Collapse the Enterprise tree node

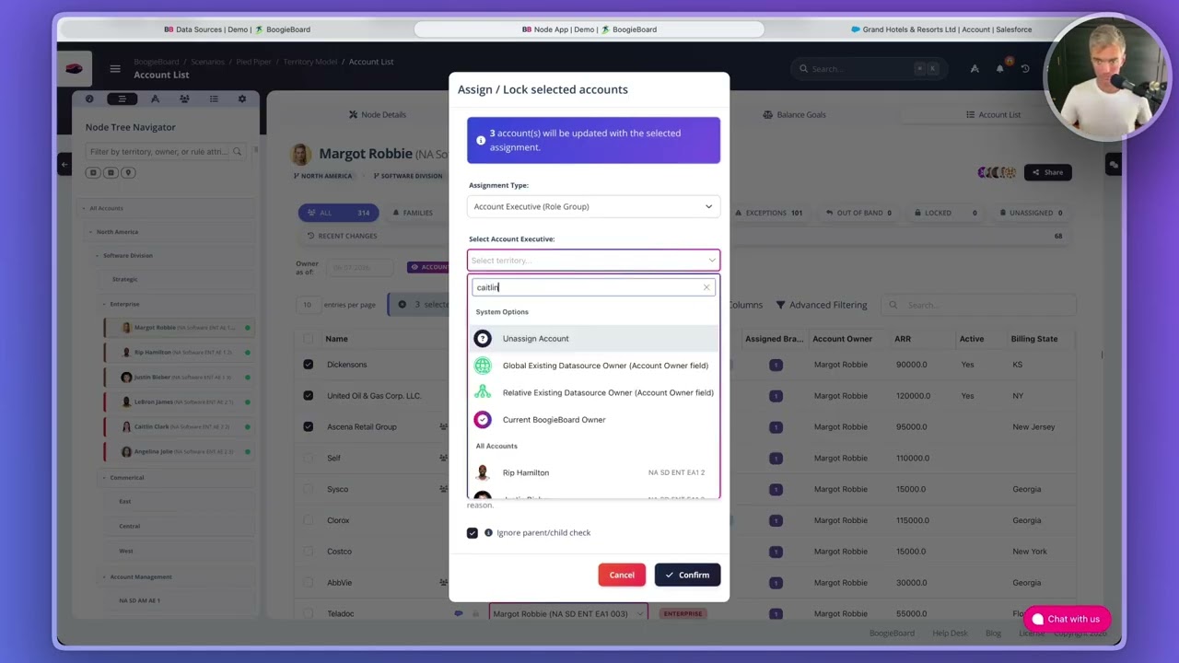click(104, 304)
